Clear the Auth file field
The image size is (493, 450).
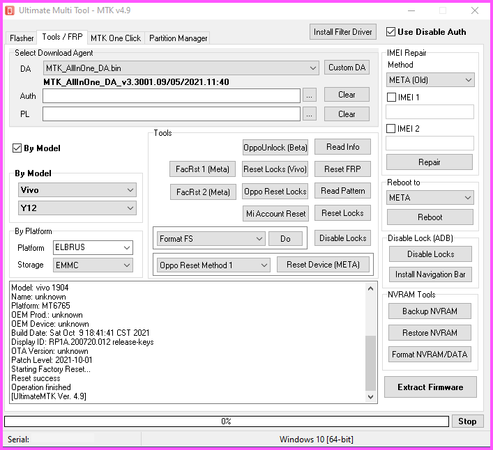coord(347,95)
